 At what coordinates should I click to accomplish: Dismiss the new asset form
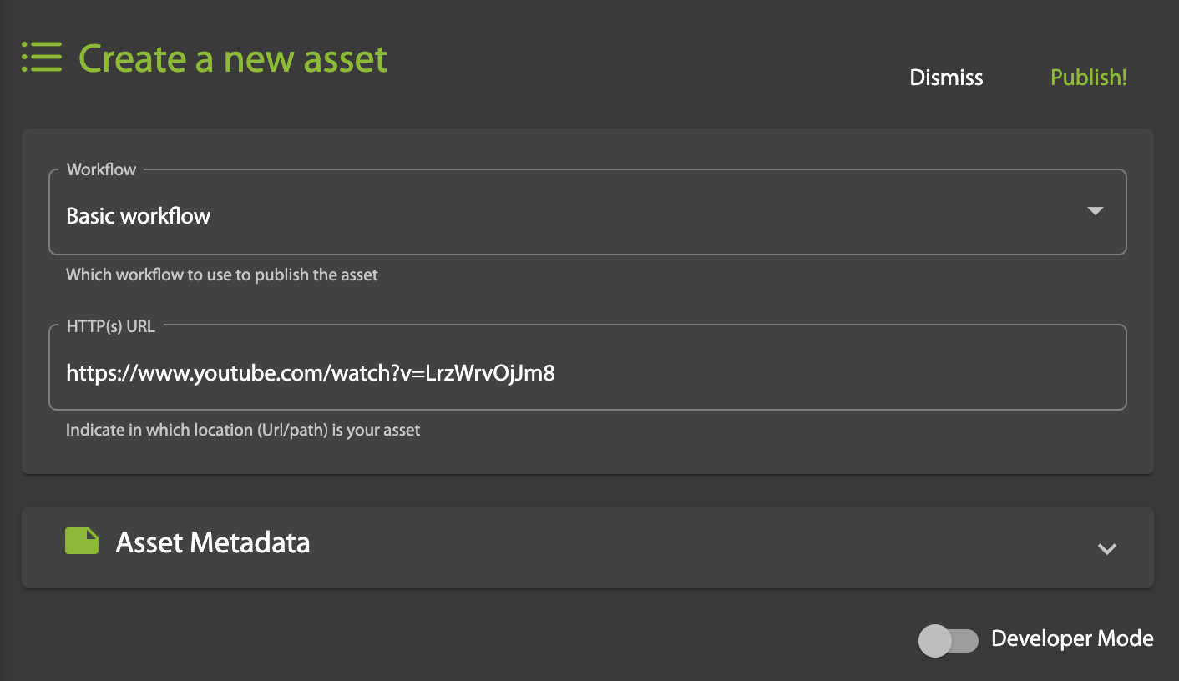tap(946, 78)
